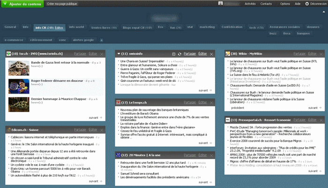The width and height of the screenshot is (328, 188).
Task: Click Partager on the tsr.ch widget
Action: coord(80,54)
